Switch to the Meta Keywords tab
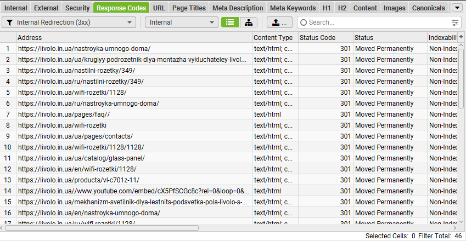The width and height of the screenshot is (466, 241). 293,8
